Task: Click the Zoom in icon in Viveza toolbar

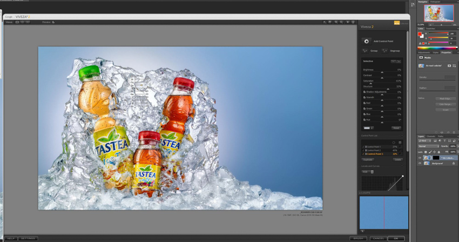Action: click(x=336, y=22)
